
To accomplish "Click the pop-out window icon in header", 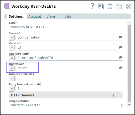I will click(101, 6).
